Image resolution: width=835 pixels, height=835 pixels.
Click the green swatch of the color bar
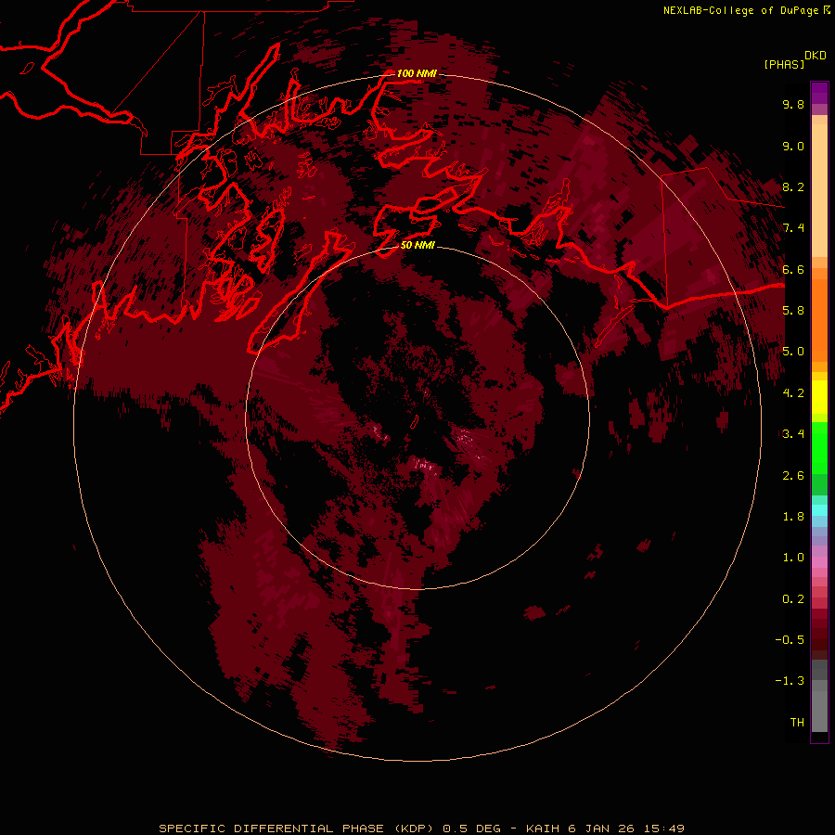tap(819, 446)
